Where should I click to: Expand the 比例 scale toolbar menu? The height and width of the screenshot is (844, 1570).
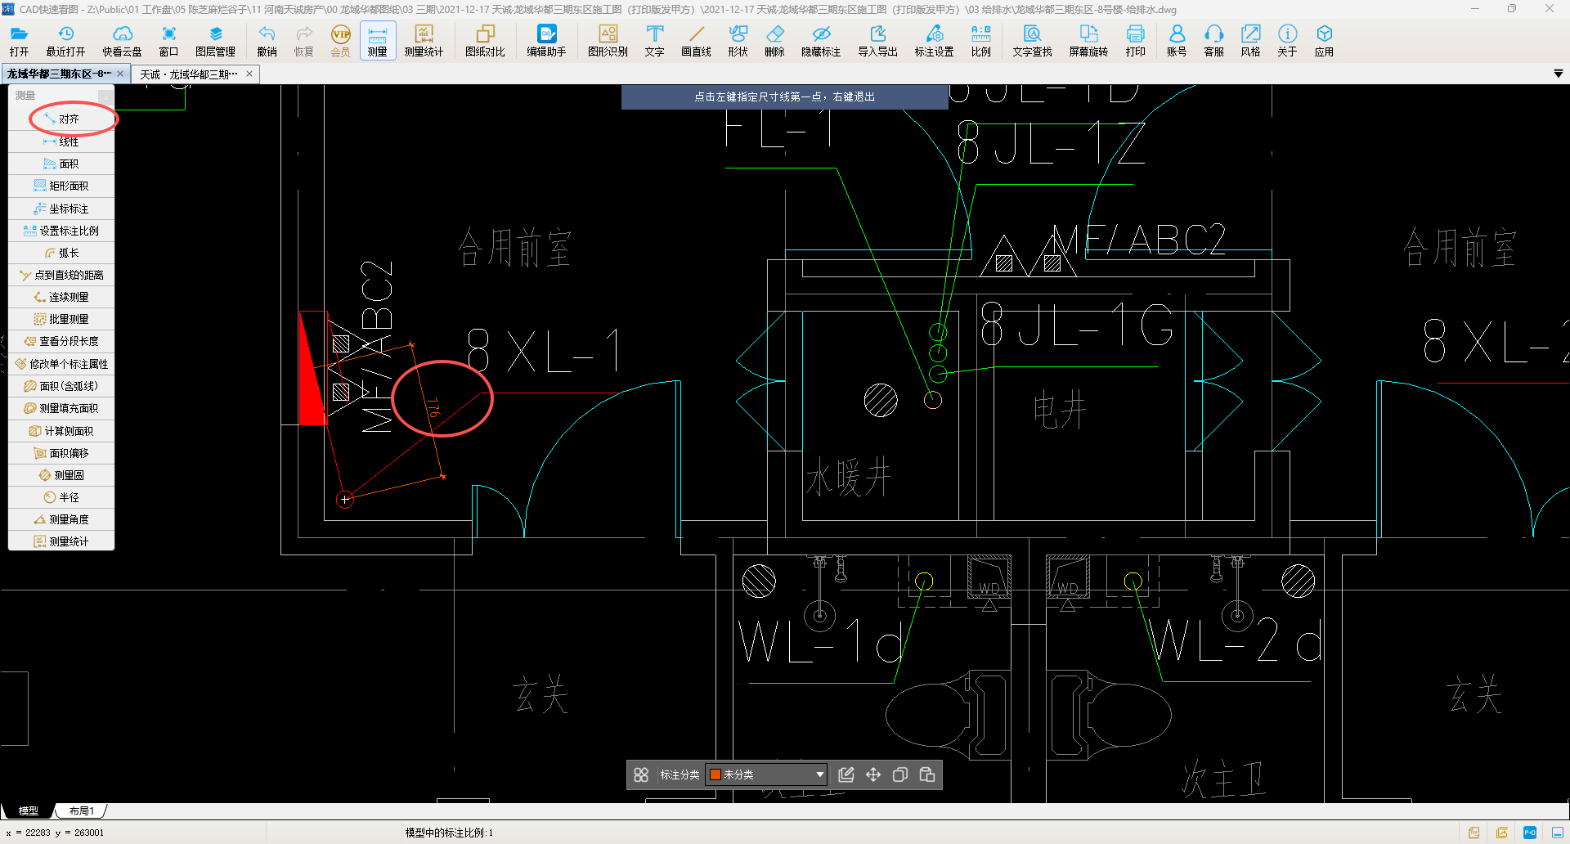tap(980, 40)
